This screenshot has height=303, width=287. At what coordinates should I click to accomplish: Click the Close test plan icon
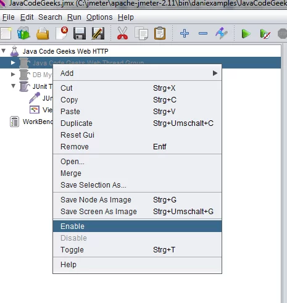(62, 33)
